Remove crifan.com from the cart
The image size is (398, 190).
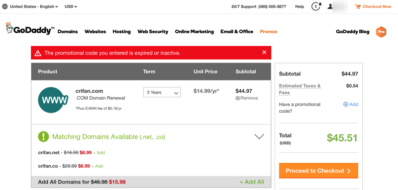click(247, 98)
